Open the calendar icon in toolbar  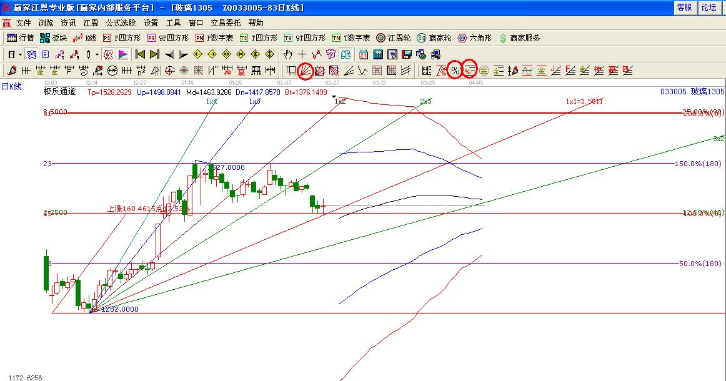tap(364, 54)
